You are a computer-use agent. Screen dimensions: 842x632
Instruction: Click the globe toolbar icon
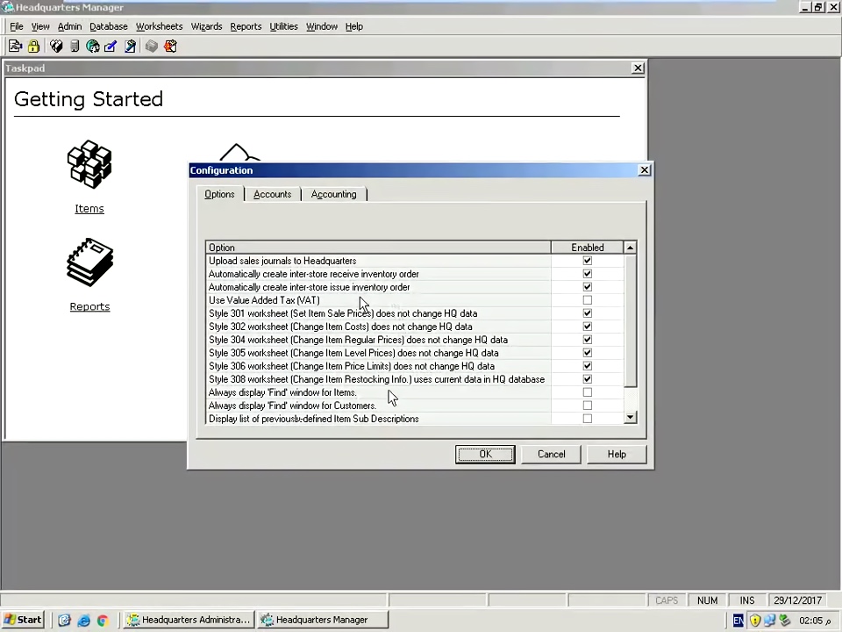92,47
